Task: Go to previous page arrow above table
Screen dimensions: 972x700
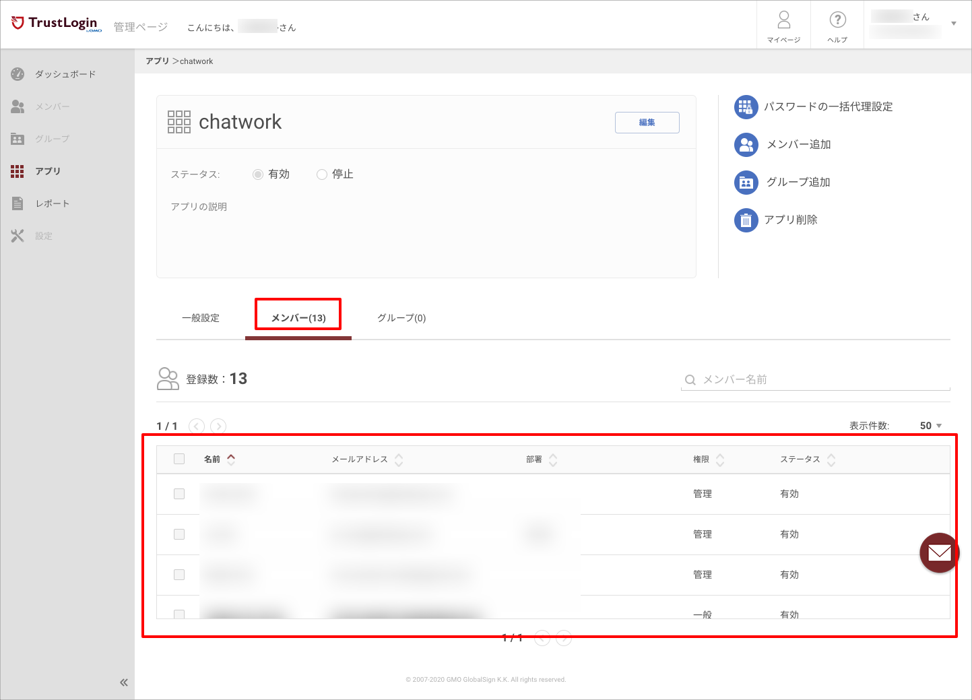Action: tap(197, 426)
